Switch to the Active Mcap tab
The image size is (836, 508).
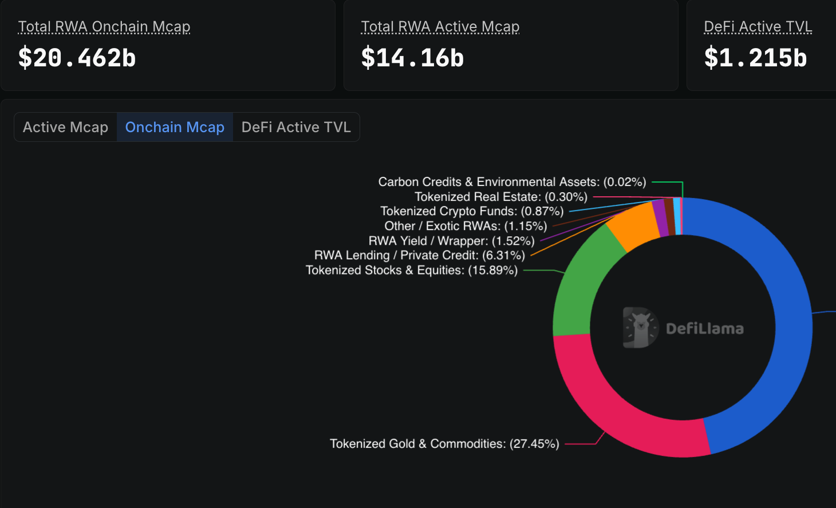65,127
